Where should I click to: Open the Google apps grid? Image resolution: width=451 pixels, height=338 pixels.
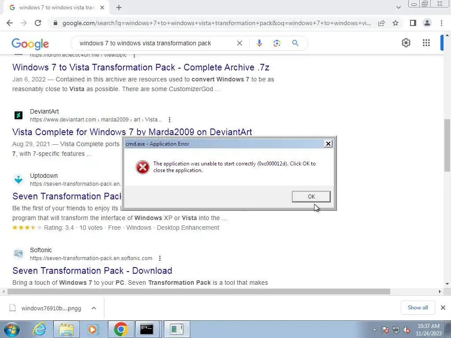(x=426, y=43)
